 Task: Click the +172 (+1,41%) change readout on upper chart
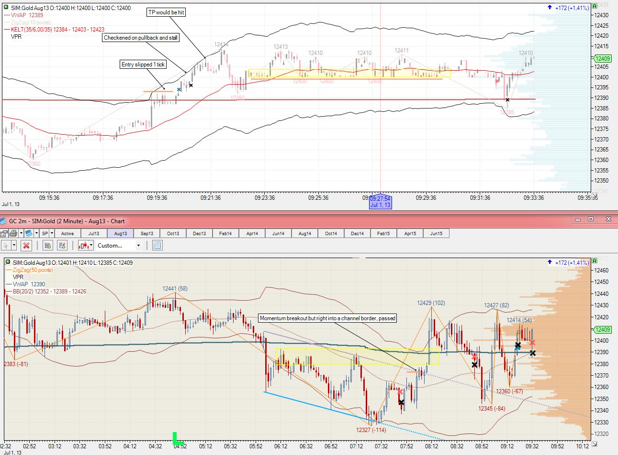pyautogui.click(x=568, y=8)
